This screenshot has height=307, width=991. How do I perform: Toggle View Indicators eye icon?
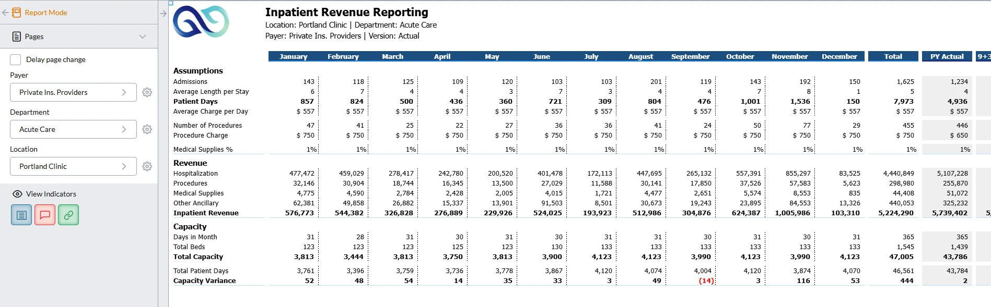point(17,194)
